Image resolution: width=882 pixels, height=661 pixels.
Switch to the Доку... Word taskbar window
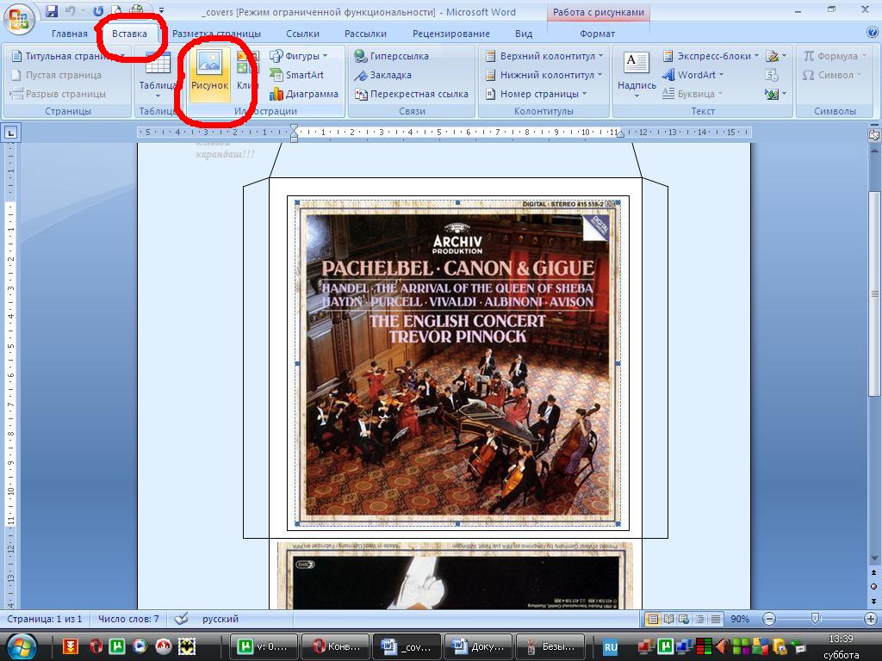(478, 647)
